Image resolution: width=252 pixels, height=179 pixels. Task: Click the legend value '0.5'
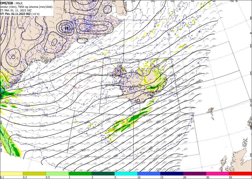pos(48,177)
